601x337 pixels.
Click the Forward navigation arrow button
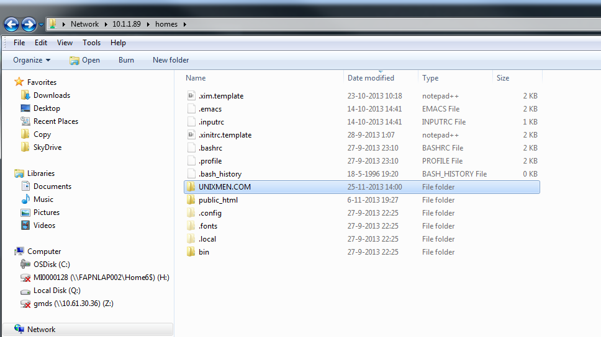coord(29,25)
